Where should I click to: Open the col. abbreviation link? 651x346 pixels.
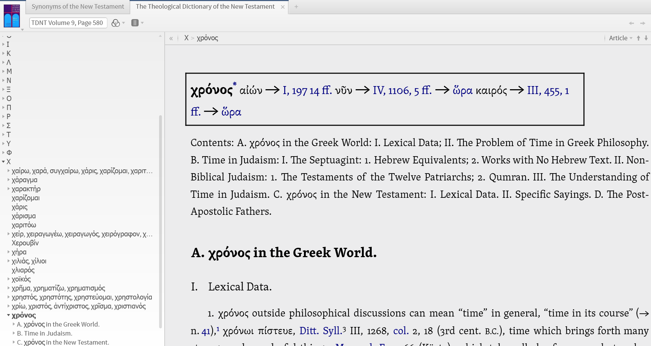tap(401, 331)
